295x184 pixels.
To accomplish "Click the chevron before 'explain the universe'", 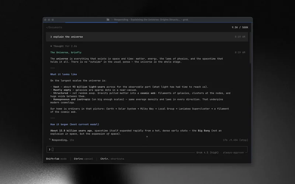I will tap(51, 37).
